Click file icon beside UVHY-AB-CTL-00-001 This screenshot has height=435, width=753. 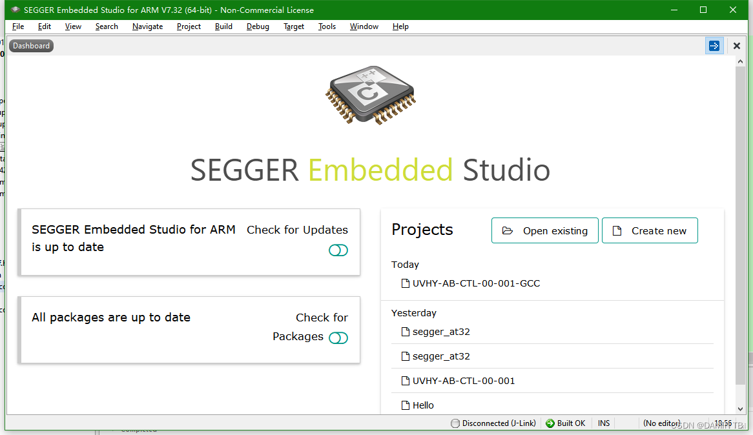(406, 381)
